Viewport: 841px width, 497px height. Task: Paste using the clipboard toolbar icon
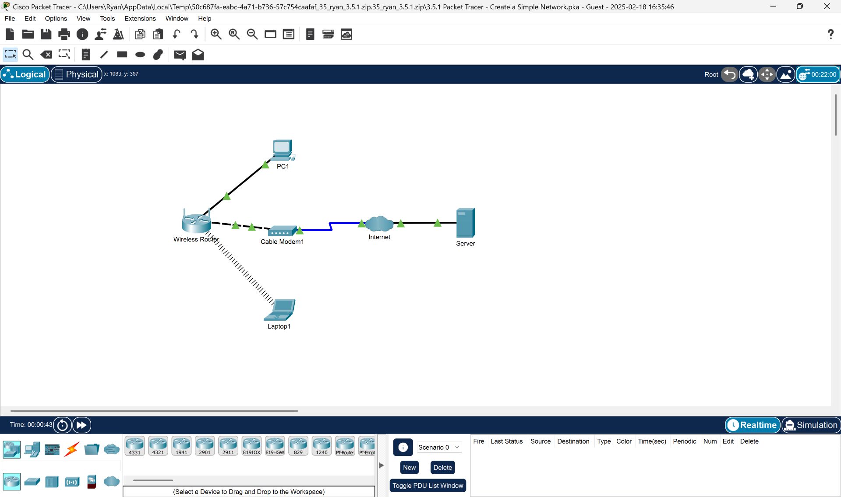point(158,34)
